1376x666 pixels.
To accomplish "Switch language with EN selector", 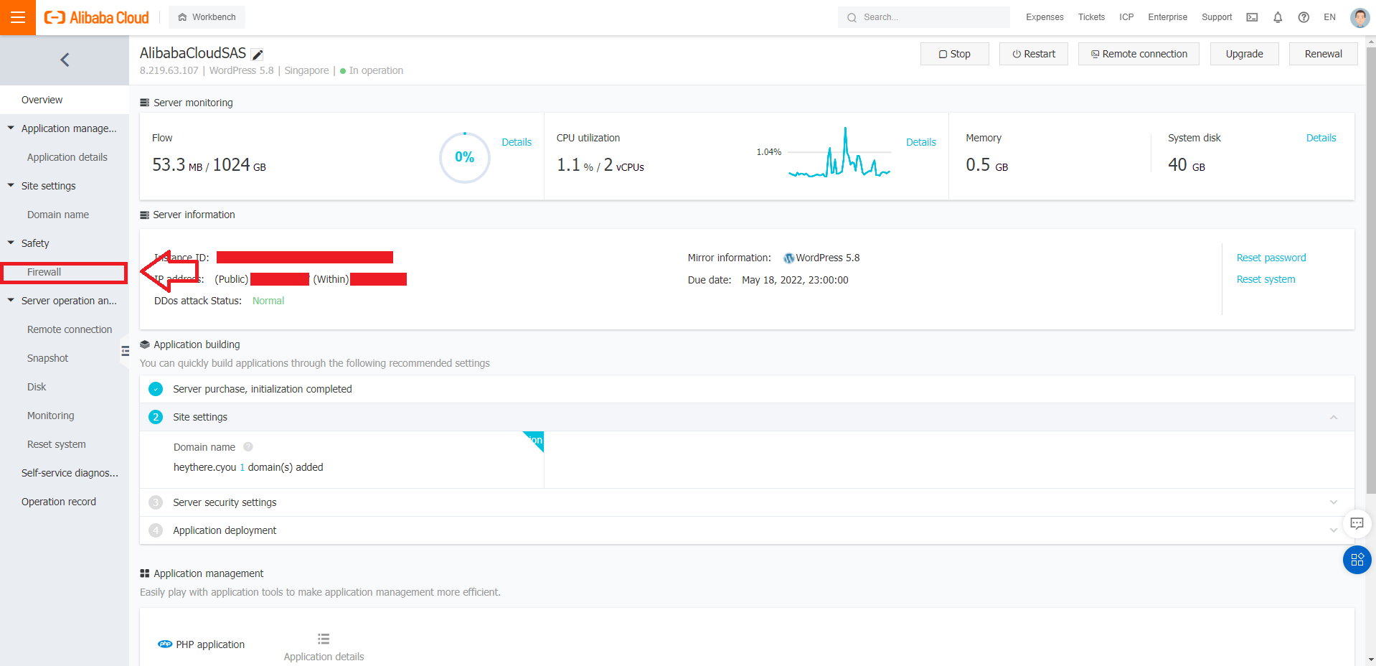I will [1329, 17].
